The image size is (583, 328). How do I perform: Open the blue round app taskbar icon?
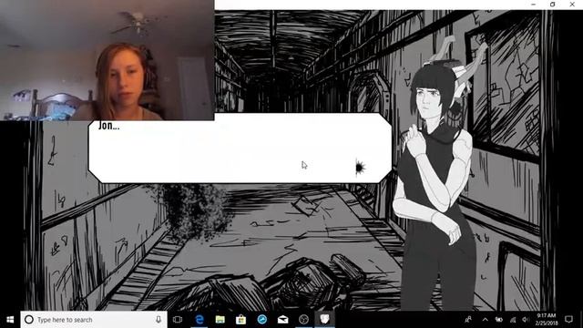[261, 320]
